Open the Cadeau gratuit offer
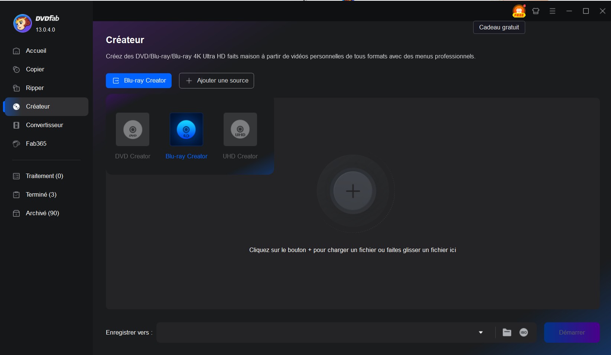This screenshot has width=611, height=355. (499, 27)
